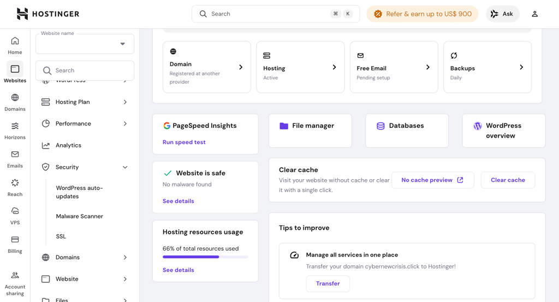Screen dimensions: 559x302
Task: Click the Google PageSpeed Insights logo
Action: coord(166,126)
